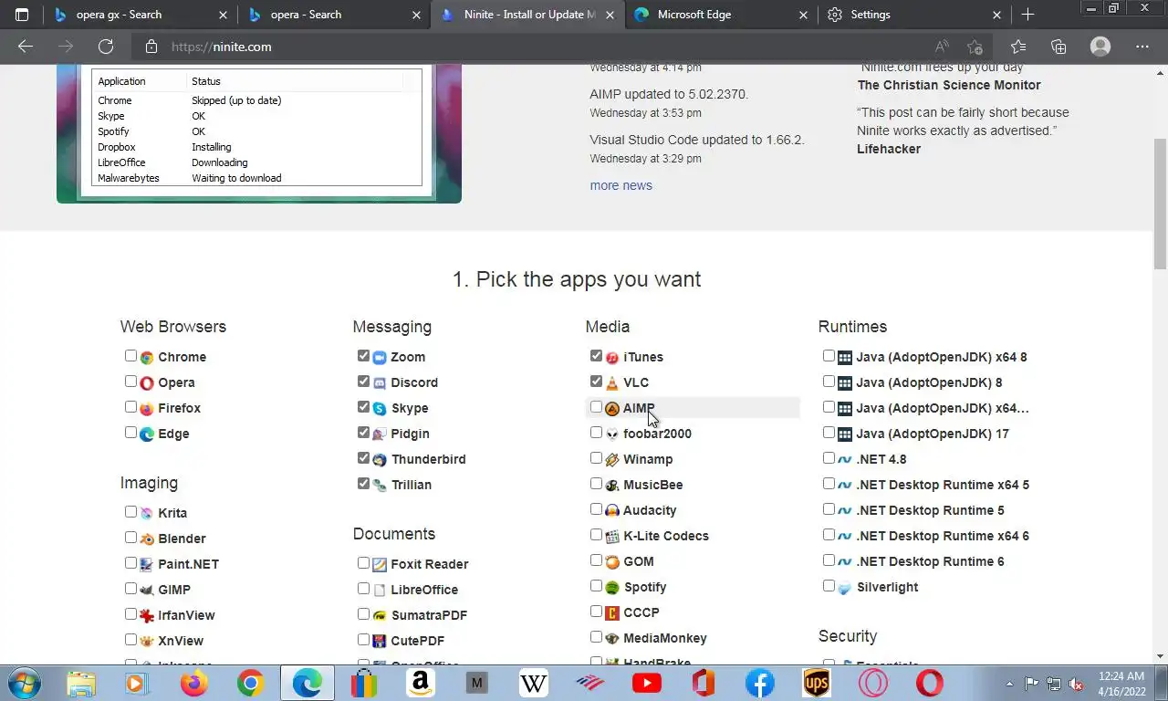The width and height of the screenshot is (1168, 701).
Task: Click the Silverlight icon under Runtimes
Action: 845,587
